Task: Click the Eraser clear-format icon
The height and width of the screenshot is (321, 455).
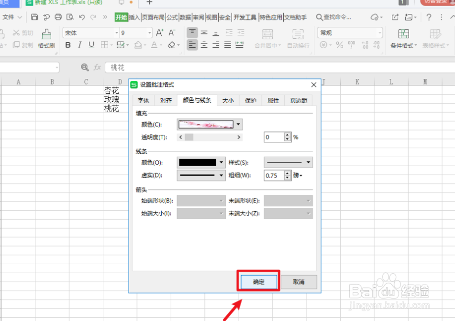Action: [172, 45]
